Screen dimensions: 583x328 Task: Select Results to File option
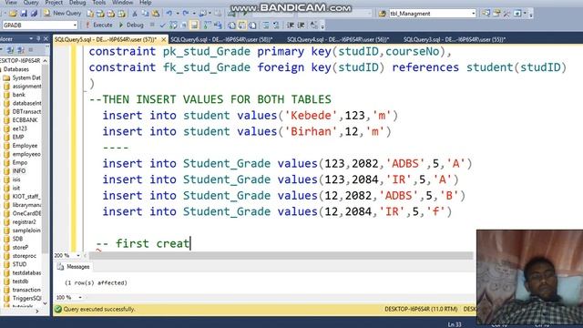pos(252,26)
